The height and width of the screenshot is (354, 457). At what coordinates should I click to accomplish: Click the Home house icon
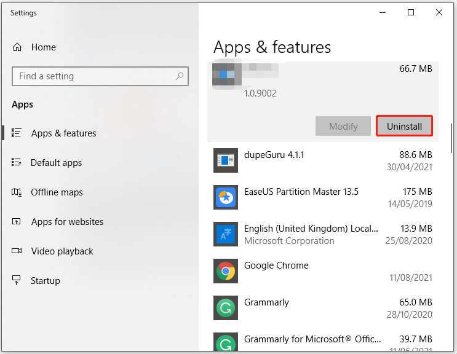[x=17, y=47]
